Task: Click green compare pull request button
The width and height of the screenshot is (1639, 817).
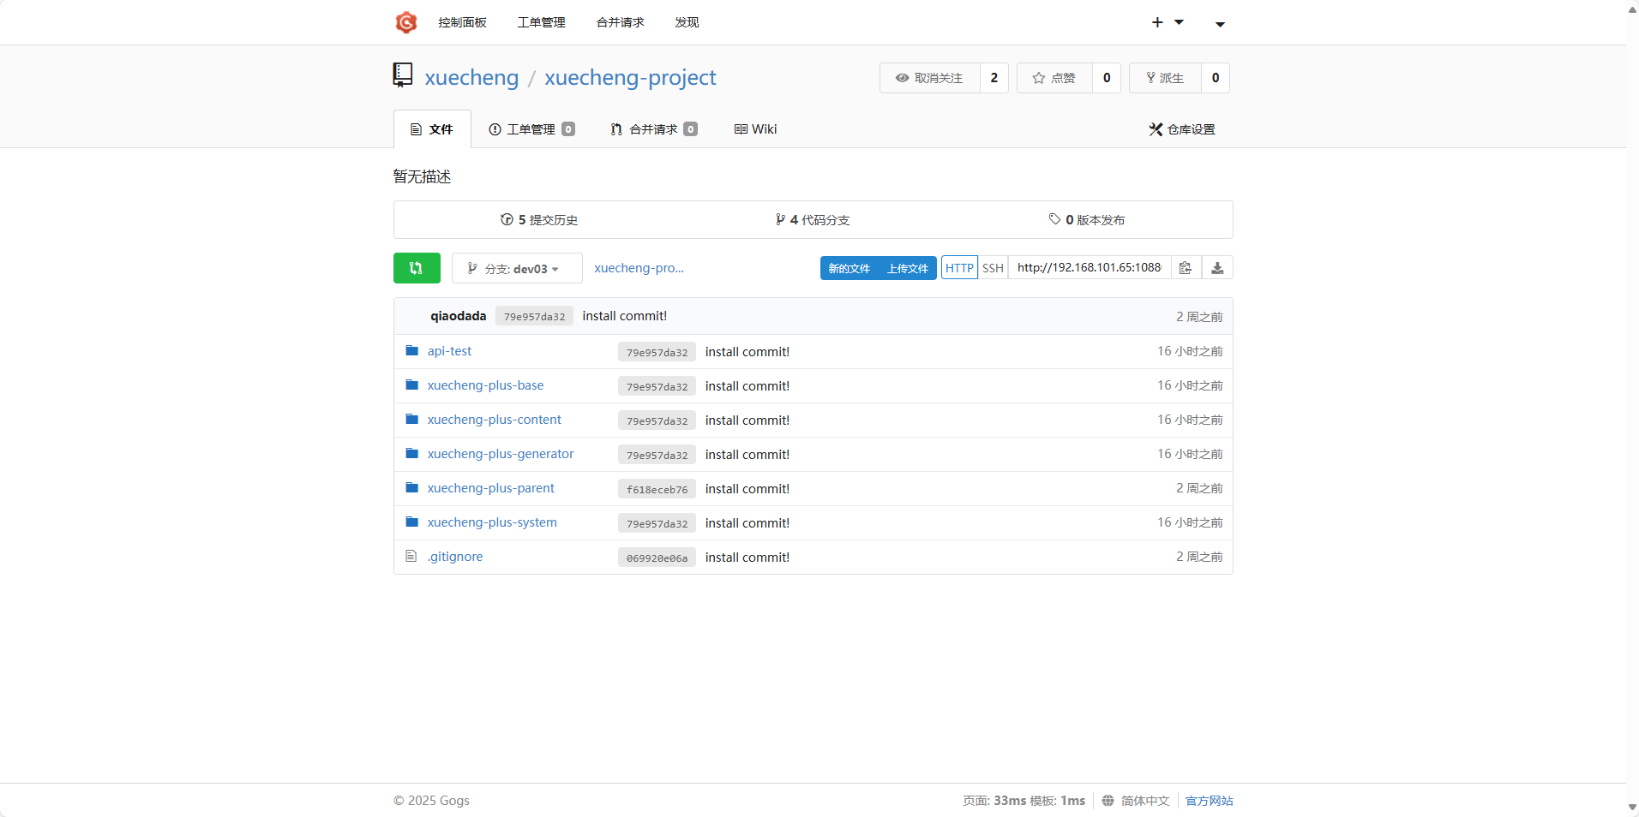Action: click(x=417, y=268)
